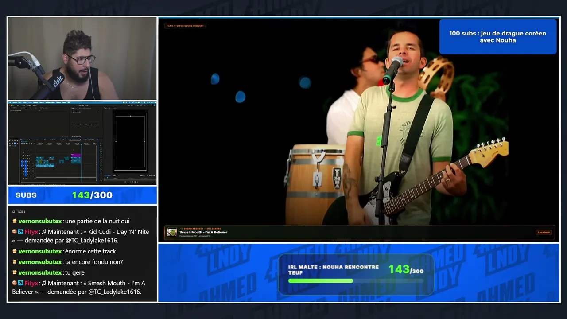Image resolution: width=567 pixels, height=319 pixels.
Task: Click the SUBS 143/300 counter bar
Action: 82,195
